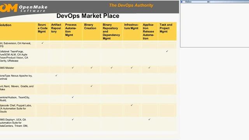Screen dimensions: 249x140
Task: Click OMS Meister's Application Release checkmark
Action: click(x=149, y=67)
